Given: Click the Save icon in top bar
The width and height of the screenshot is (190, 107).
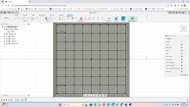Looking at the screenshot, I should (x=9, y=12).
